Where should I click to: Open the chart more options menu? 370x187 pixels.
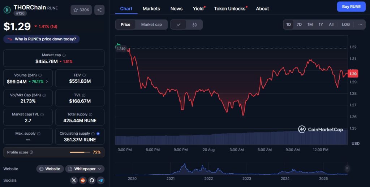pyautogui.click(x=360, y=25)
